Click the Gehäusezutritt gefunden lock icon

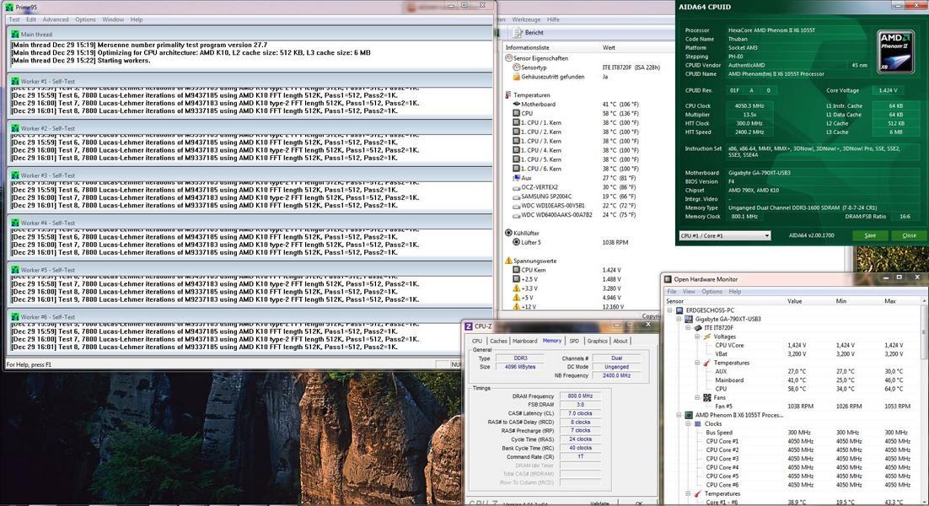point(516,77)
